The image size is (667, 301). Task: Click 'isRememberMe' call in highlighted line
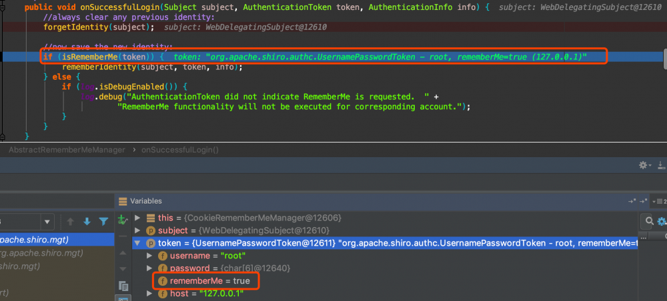[x=91, y=57]
